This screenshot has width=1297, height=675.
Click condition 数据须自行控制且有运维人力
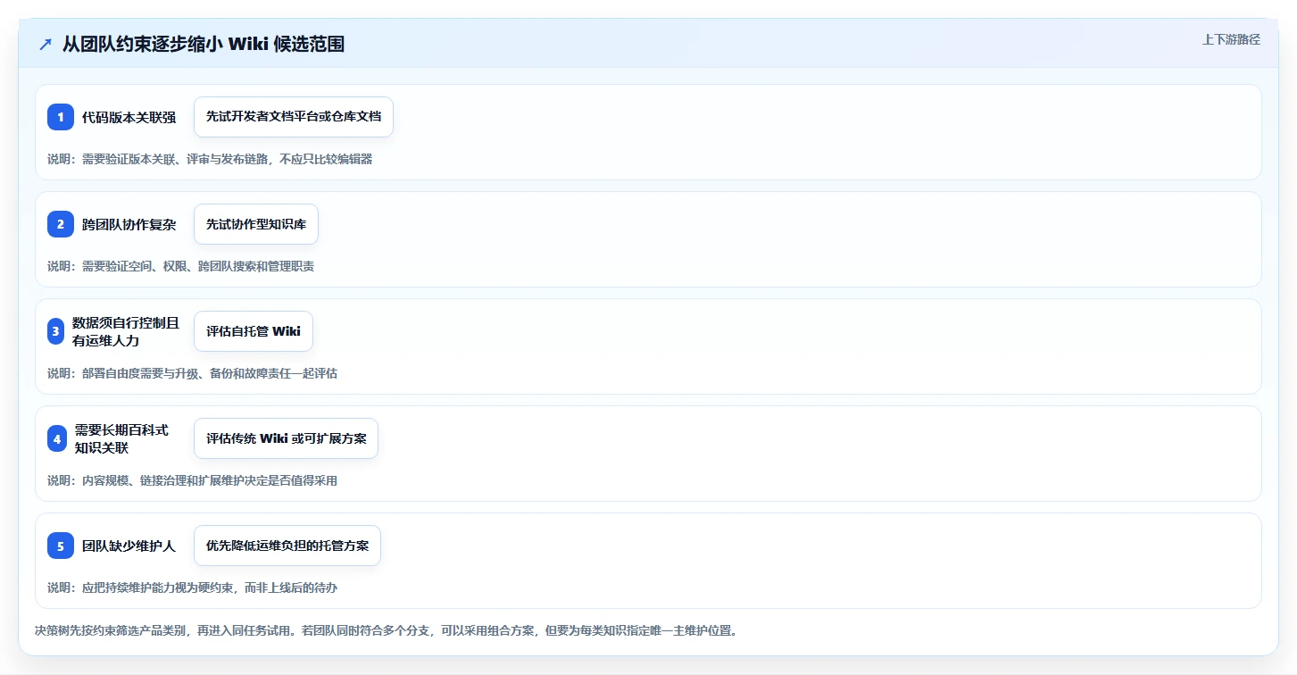click(126, 331)
